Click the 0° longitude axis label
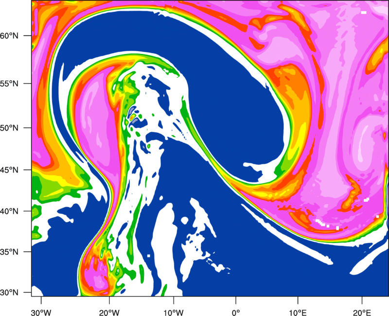Image resolution: width=389 pixels, height=316 pixels. click(x=236, y=312)
